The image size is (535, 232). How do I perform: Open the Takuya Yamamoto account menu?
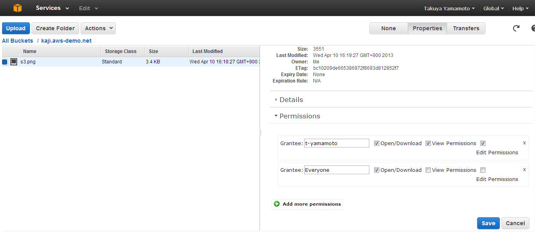tap(449, 8)
